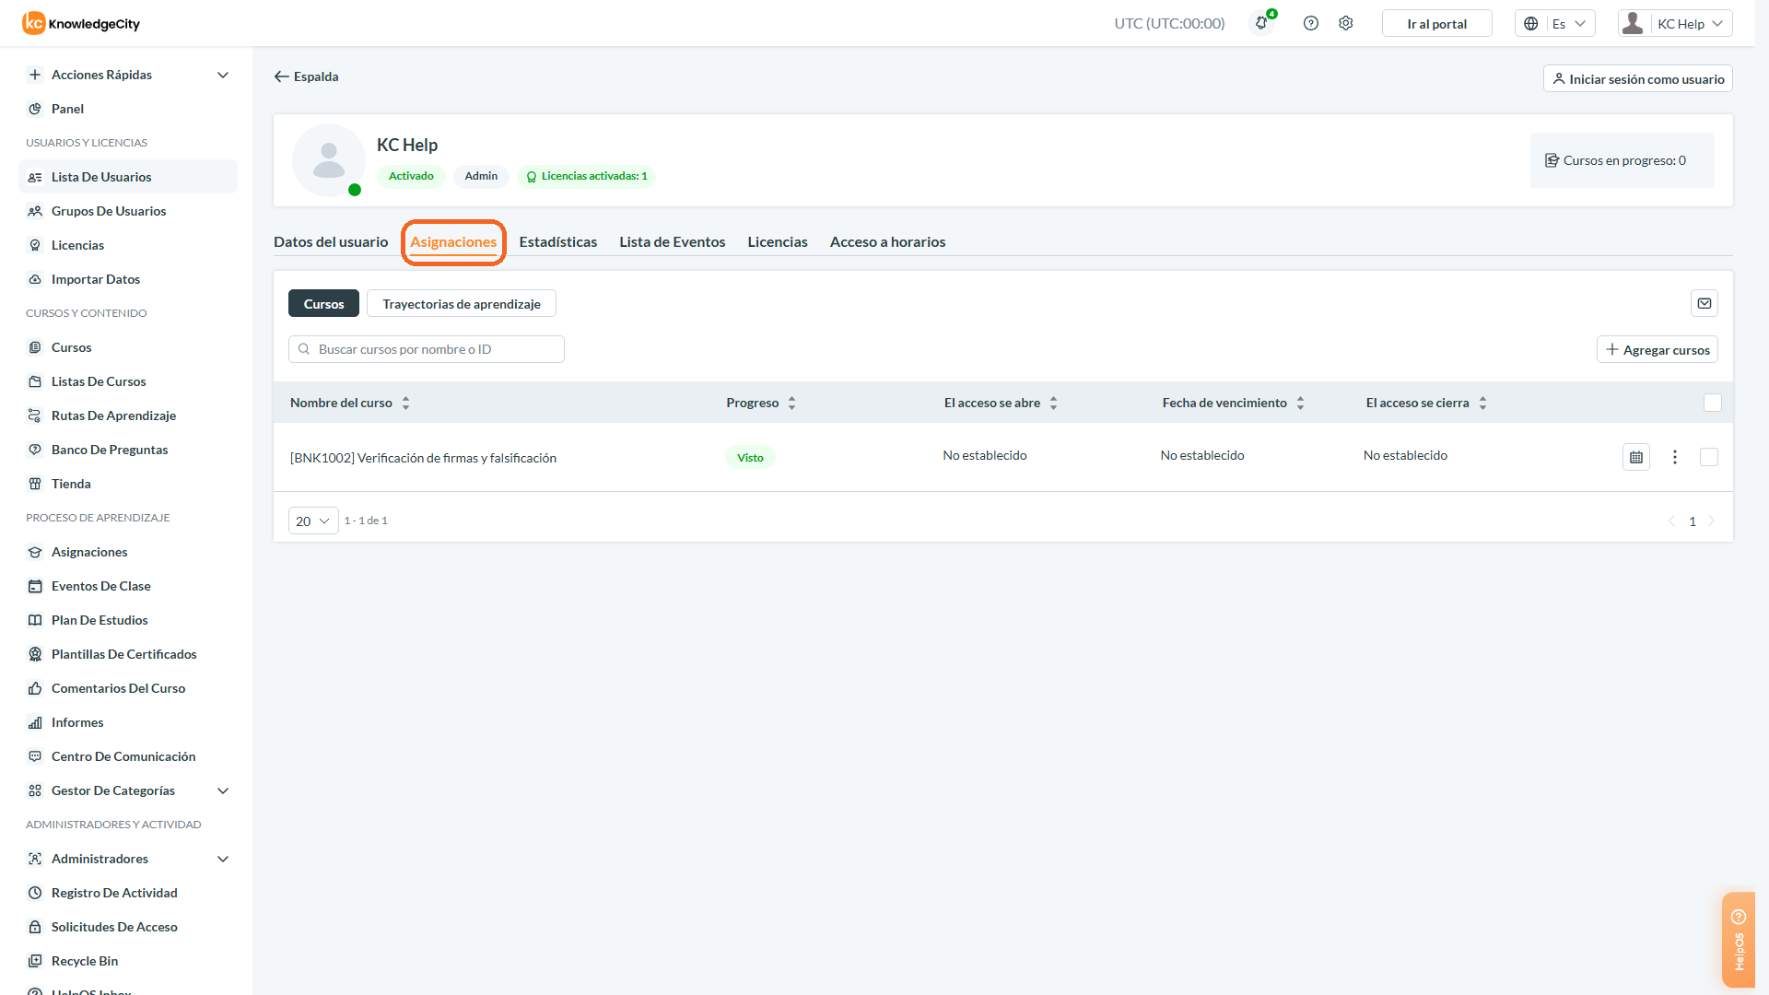Click the Agregar cursos button
Image resolution: width=1769 pixels, height=995 pixels.
(x=1658, y=350)
